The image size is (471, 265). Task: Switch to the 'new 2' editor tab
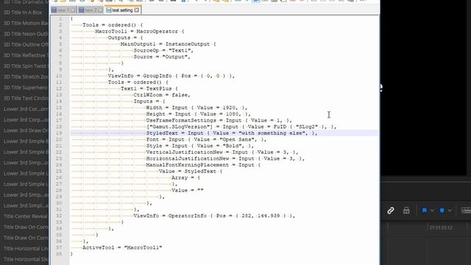click(90, 10)
